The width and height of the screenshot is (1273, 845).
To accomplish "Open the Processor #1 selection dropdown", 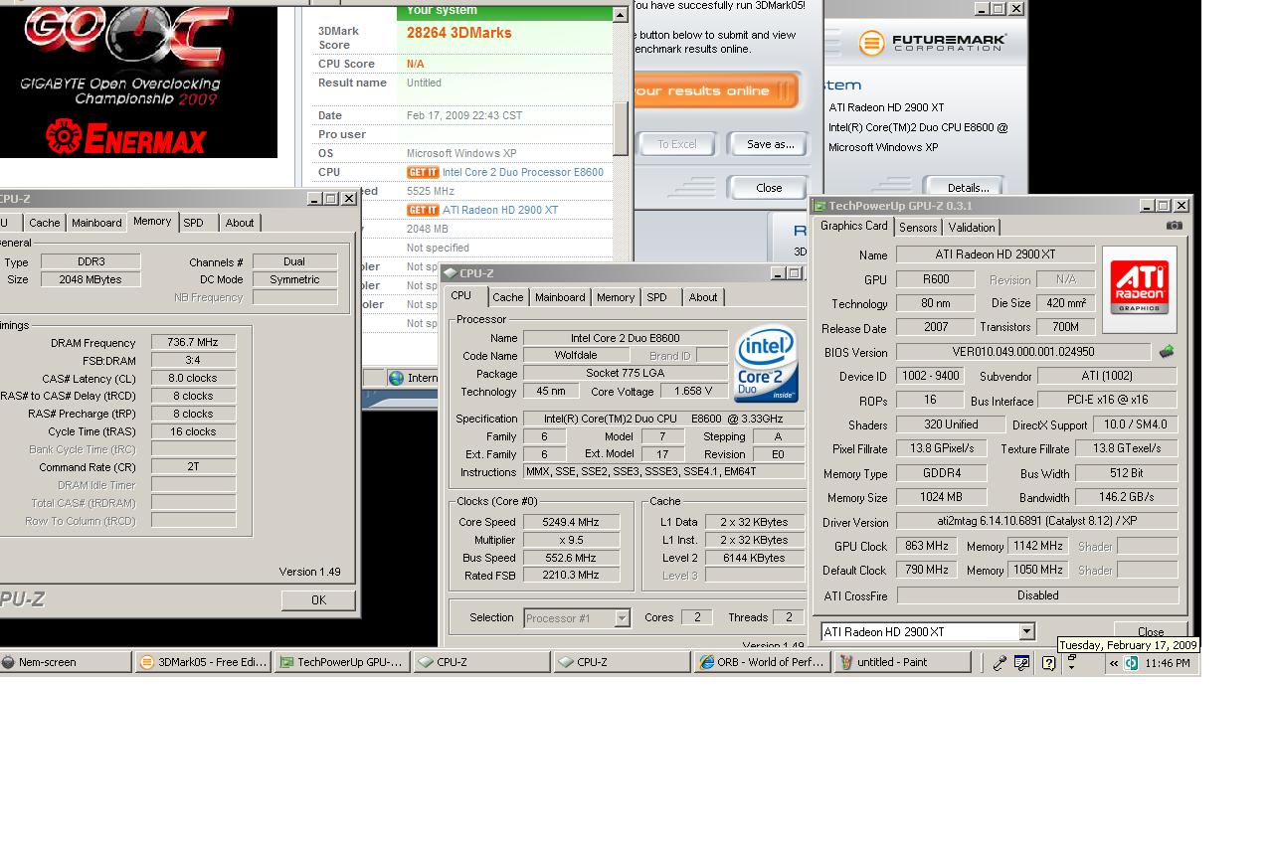I will click(622, 618).
